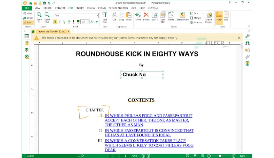The height and width of the screenshot is (158, 274).
Task: Open the Extract Images tool
Action: pos(209,17)
